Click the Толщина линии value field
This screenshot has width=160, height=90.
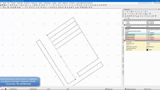coord(153,48)
